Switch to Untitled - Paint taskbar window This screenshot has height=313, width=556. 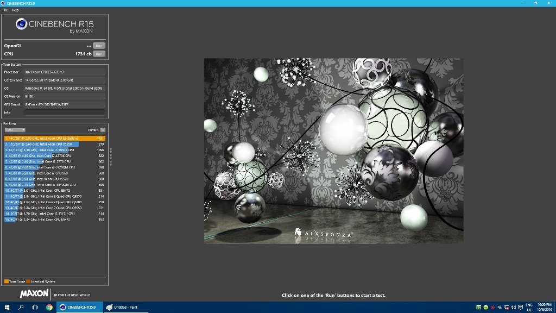click(122, 307)
